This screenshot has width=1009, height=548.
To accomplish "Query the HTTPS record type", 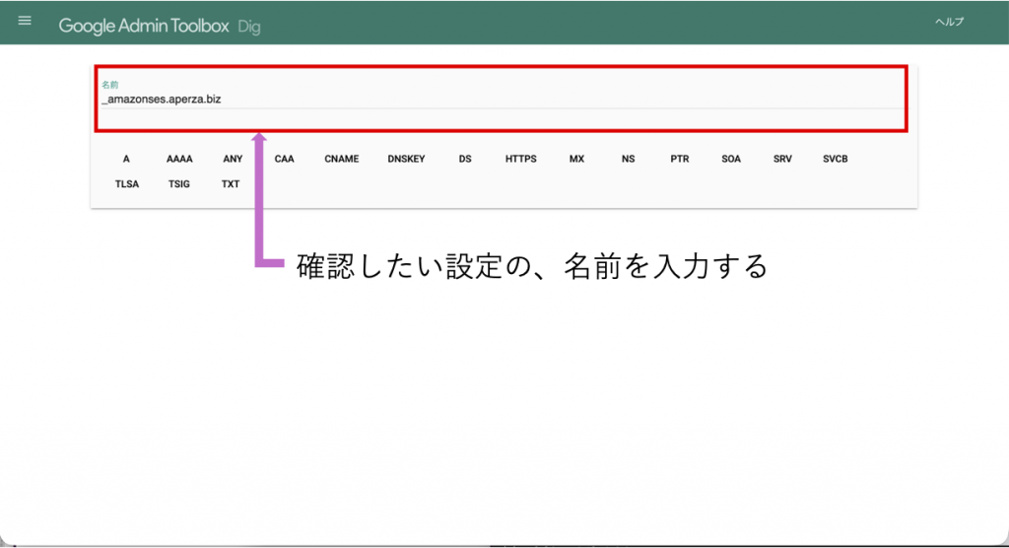I will point(521,159).
